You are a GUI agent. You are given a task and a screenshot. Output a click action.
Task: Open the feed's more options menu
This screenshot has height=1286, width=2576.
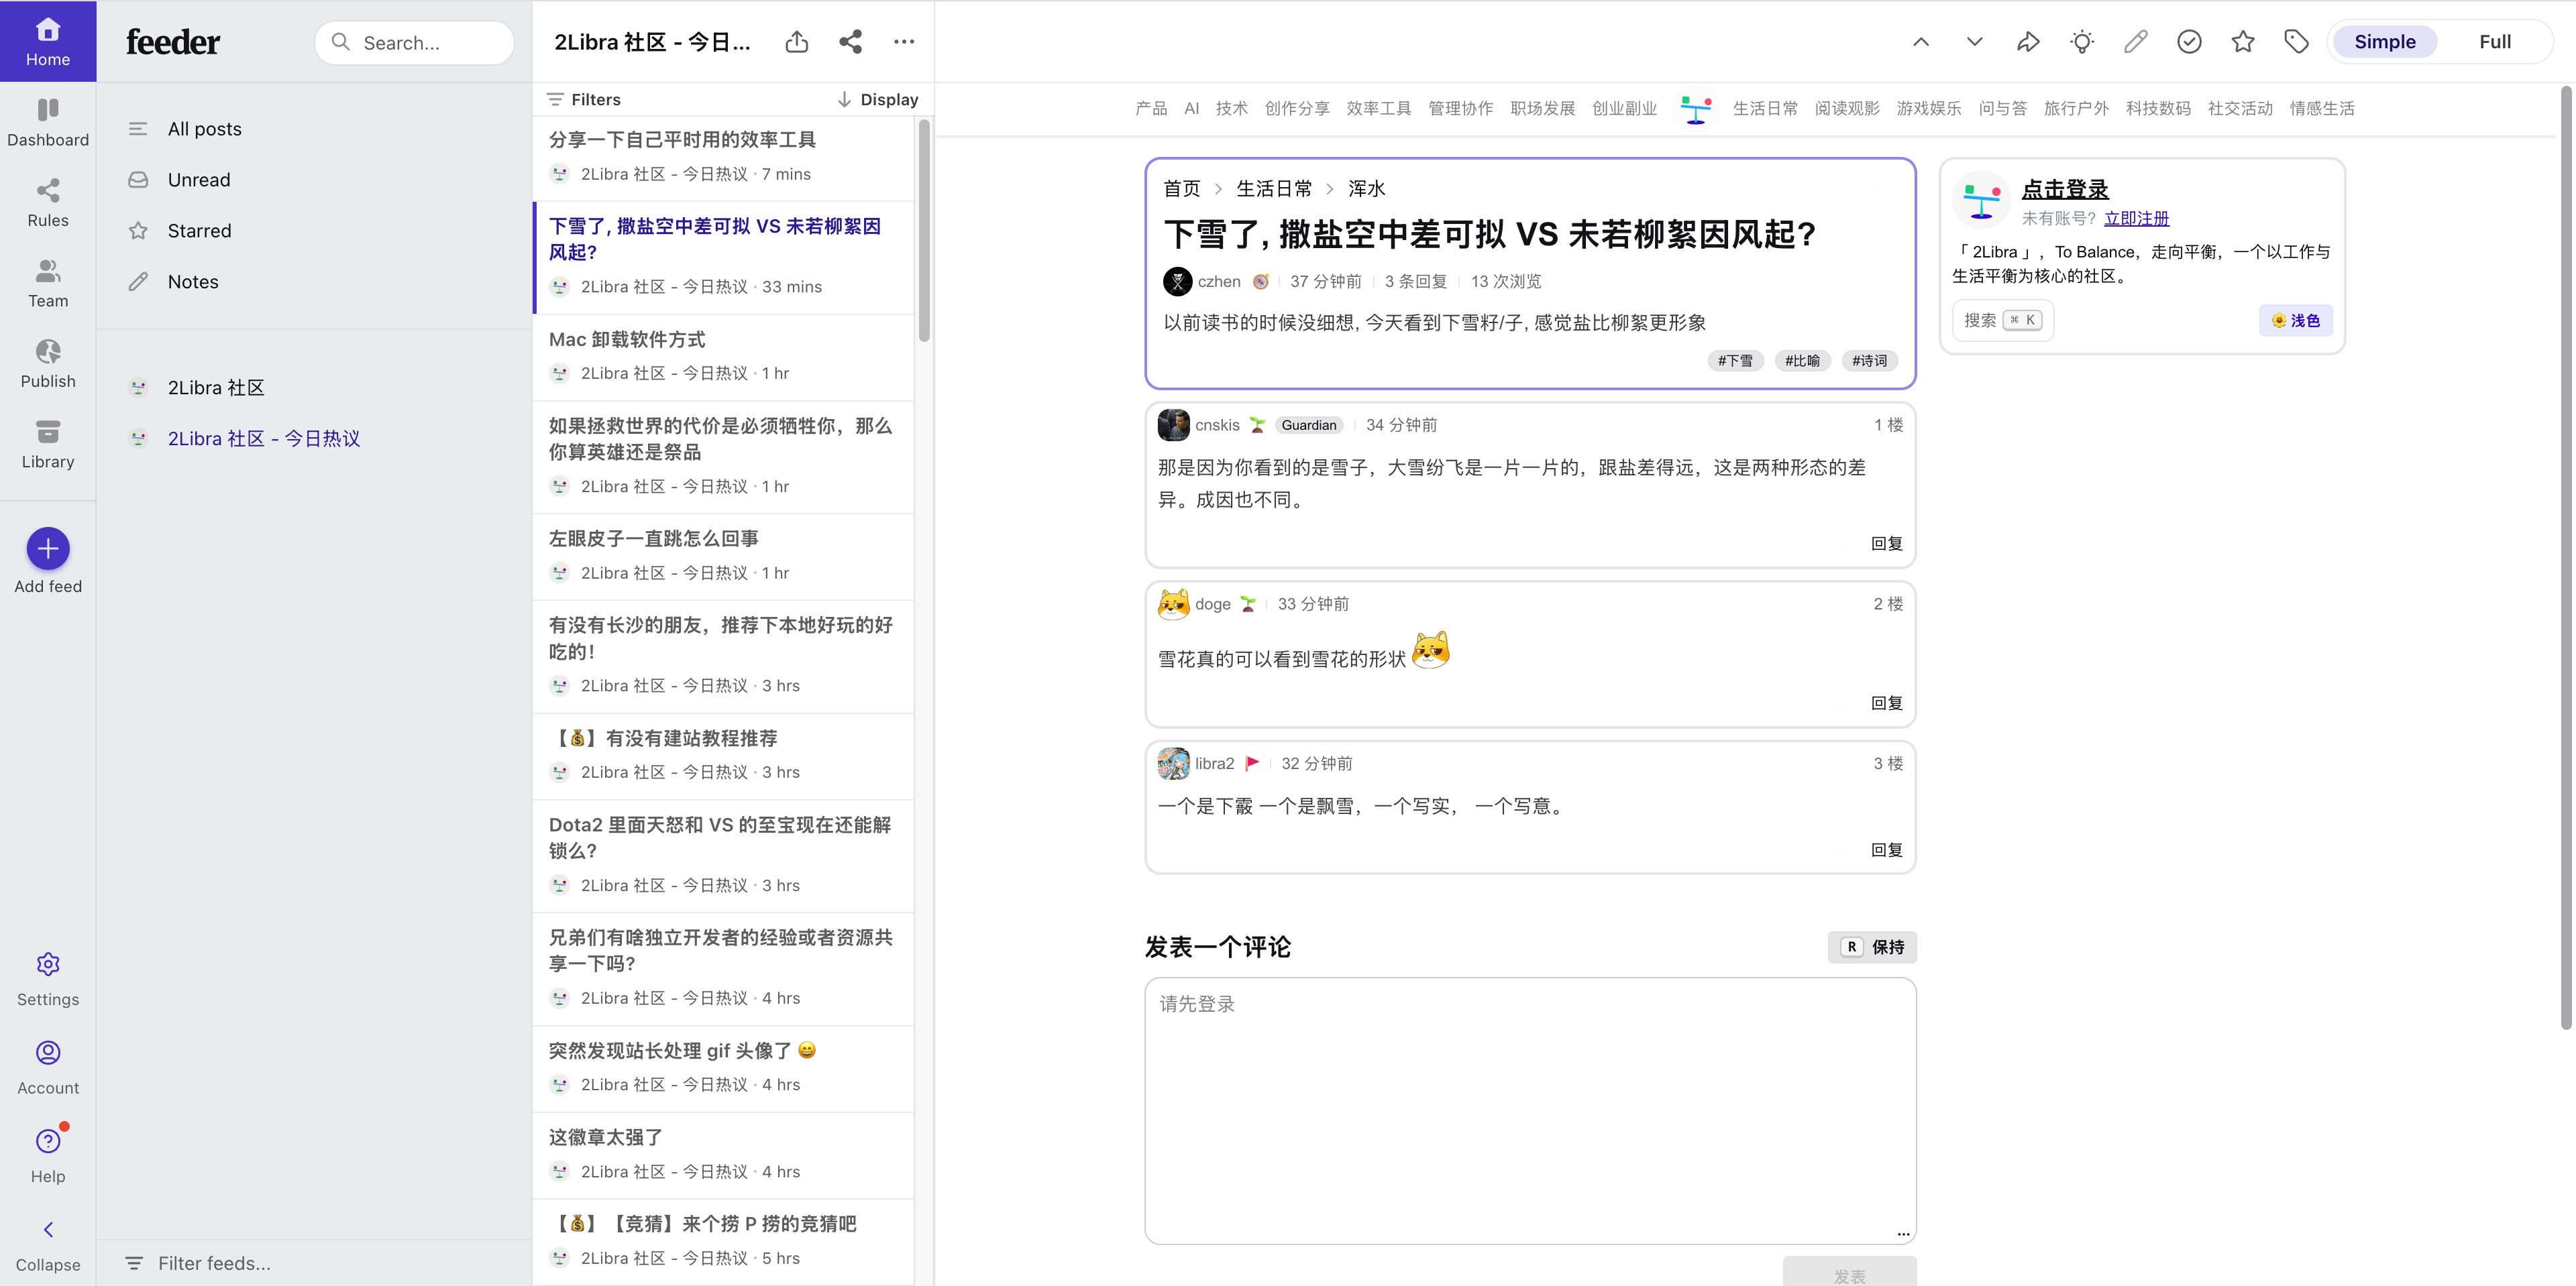click(x=903, y=41)
